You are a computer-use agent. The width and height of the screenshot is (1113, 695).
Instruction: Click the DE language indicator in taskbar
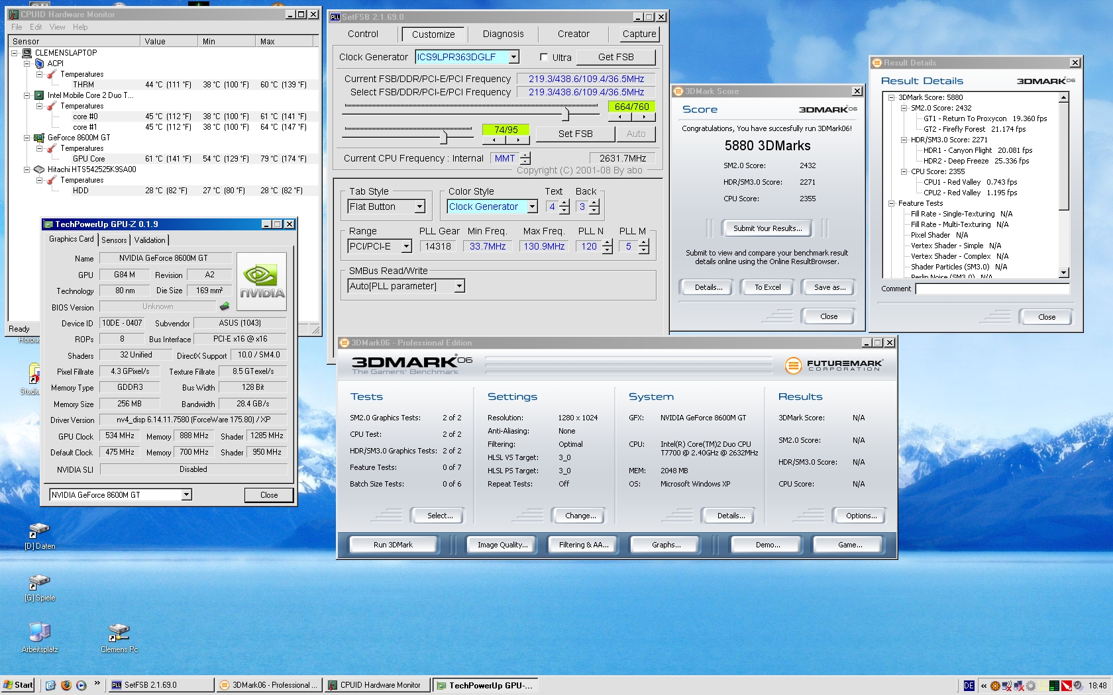(x=969, y=686)
